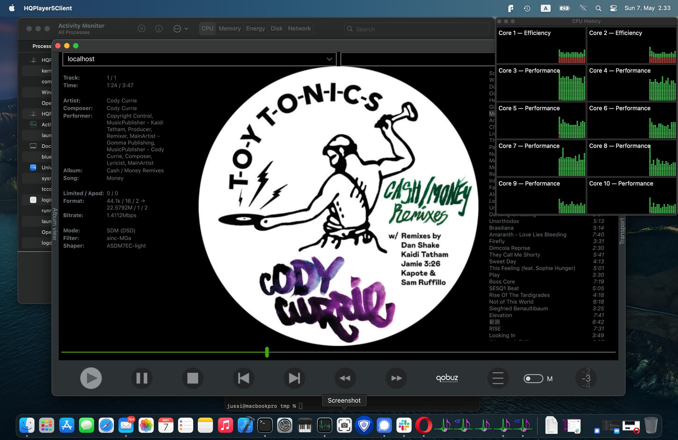Image resolution: width=678 pixels, height=440 pixels.
Task: Click the Play button in HQPlayer
Action: pos(91,378)
